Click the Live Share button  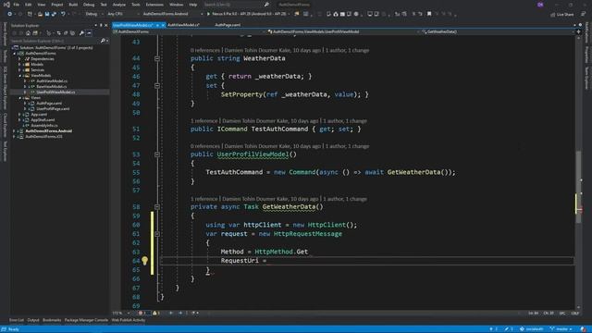click(562, 15)
